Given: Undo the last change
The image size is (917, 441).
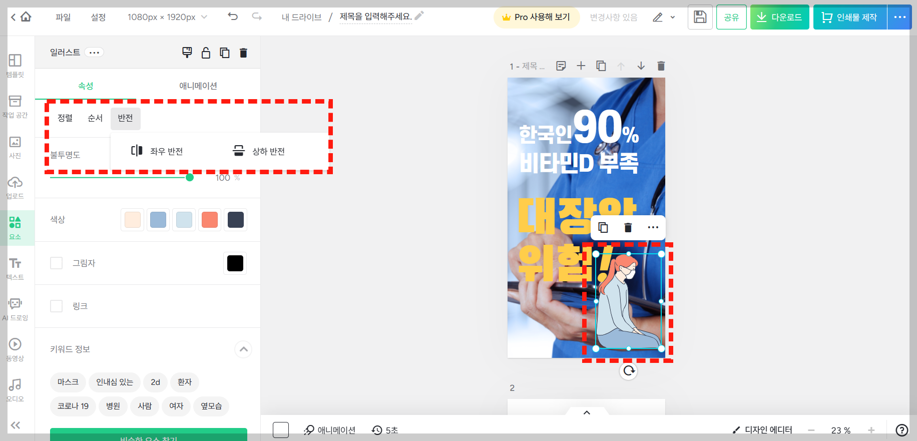Looking at the screenshot, I should tap(233, 17).
